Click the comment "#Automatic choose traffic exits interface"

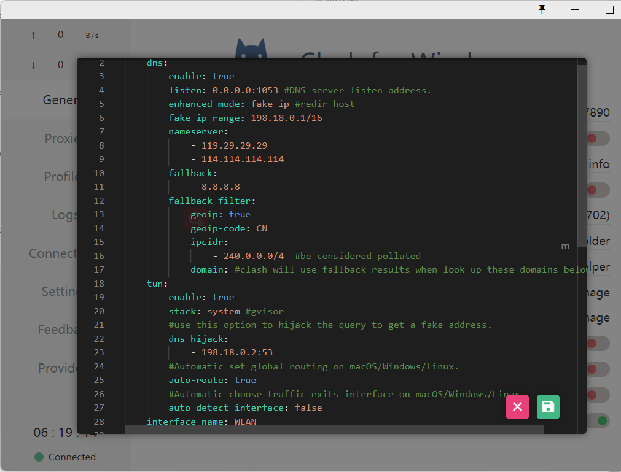344,394
